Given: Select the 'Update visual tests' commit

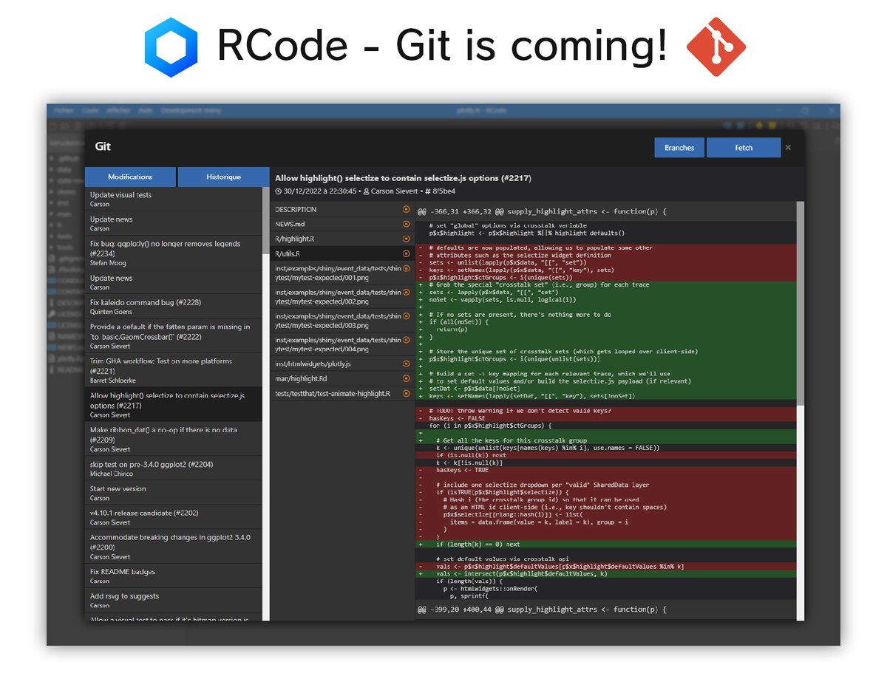Looking at the screenshot, I should [174, 199].
